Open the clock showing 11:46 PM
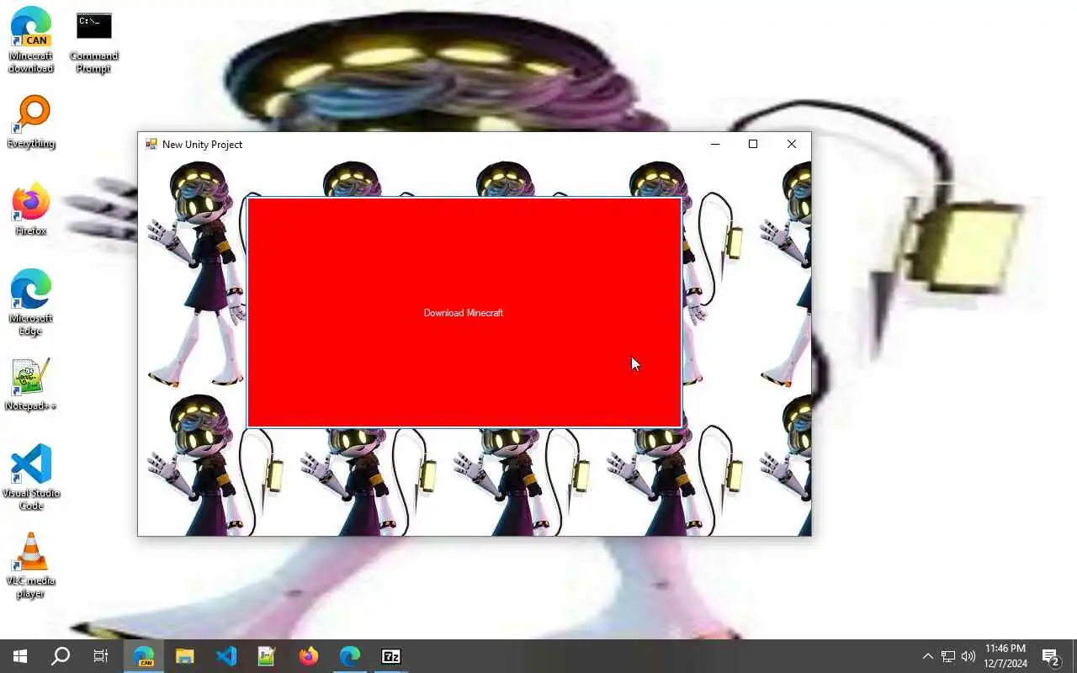The image size is (1077, 673). click(x=1005, y=656)
